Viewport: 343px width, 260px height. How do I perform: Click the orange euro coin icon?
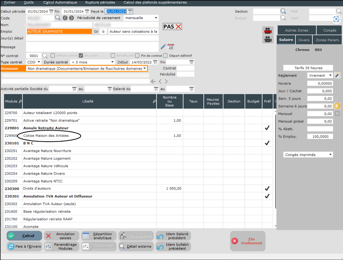click(x=337, y=106)
